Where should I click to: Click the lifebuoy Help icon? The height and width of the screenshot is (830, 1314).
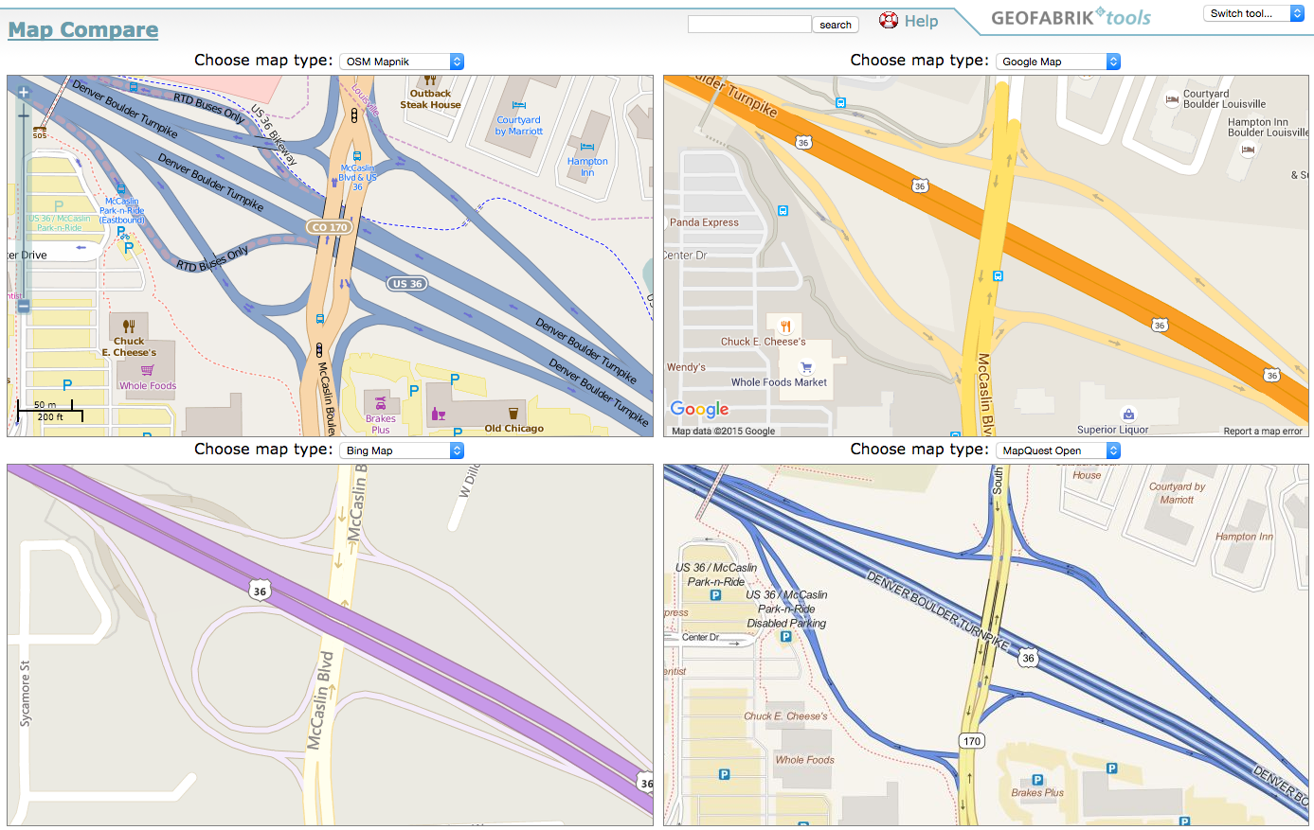[889, 20]
